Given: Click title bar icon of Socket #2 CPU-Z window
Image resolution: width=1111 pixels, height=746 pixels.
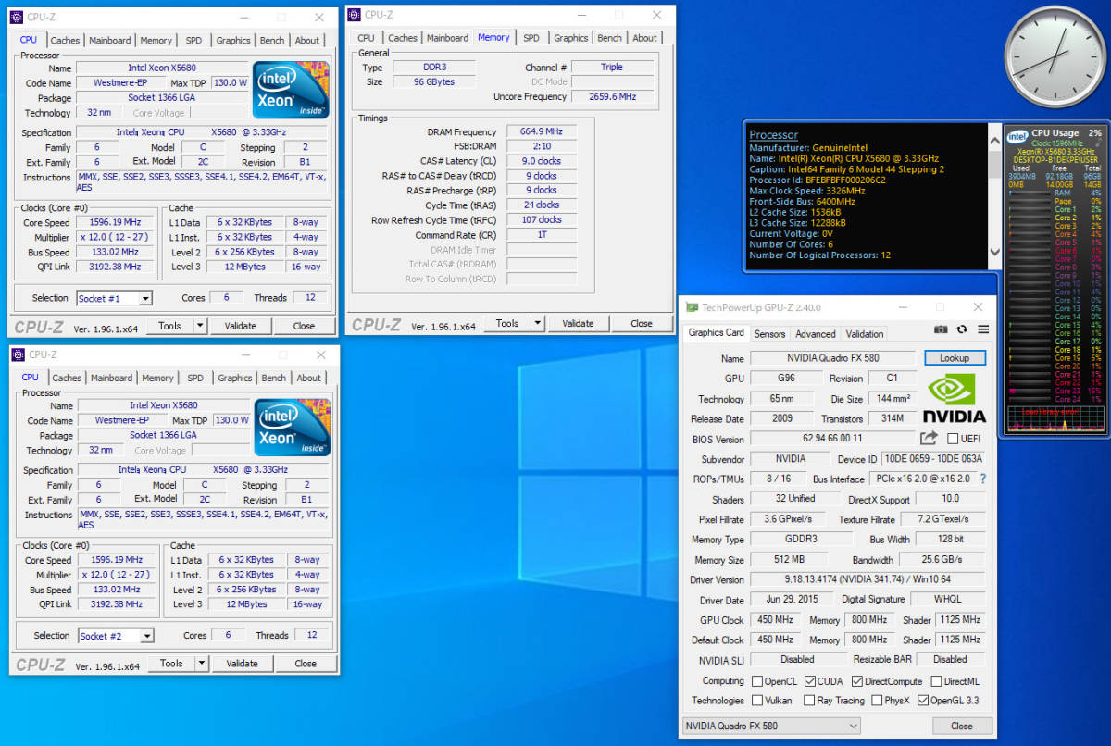Looking at the screenshot, I should 18,354.
